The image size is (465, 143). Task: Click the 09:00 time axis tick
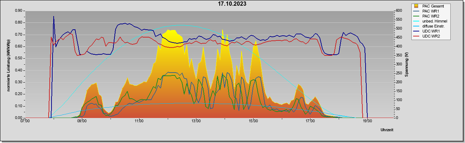click(82, 121)
